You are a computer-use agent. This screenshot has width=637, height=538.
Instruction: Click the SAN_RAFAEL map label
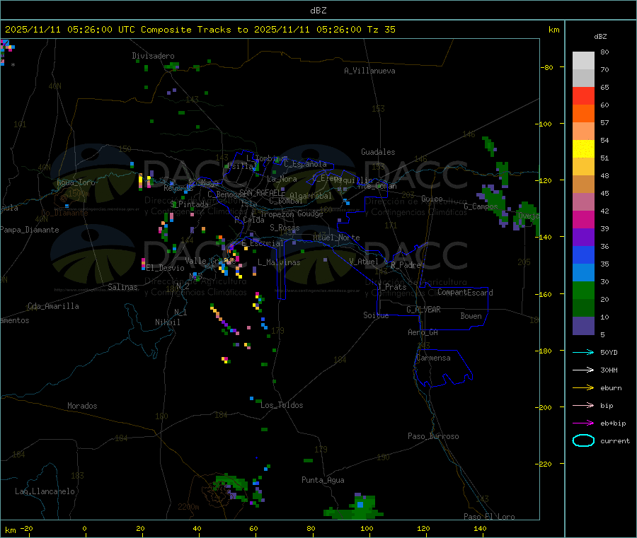pos(262,193)
